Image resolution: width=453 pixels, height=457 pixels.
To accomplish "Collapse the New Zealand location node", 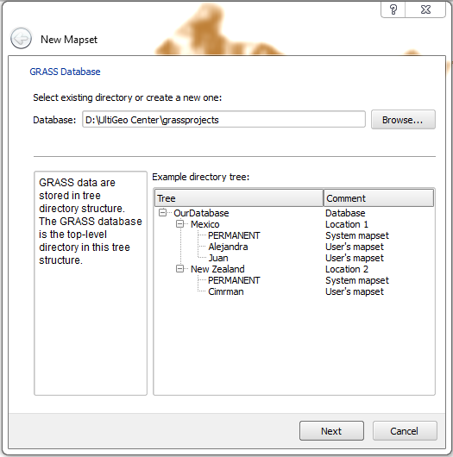I will pyautogui.click(x=179, y=269).
